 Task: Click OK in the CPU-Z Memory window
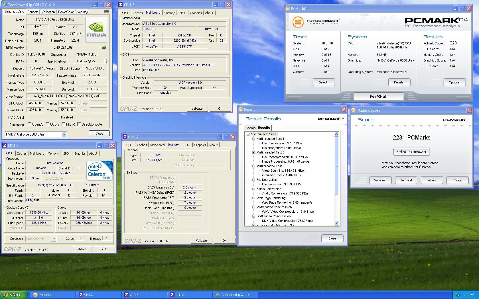coord(224,241)
